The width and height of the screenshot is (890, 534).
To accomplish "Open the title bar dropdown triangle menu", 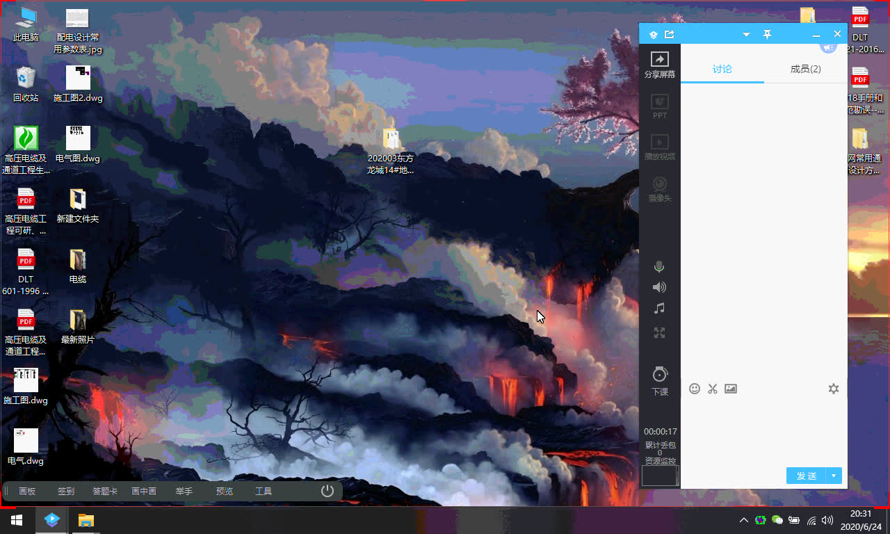I will click(746, 34).
